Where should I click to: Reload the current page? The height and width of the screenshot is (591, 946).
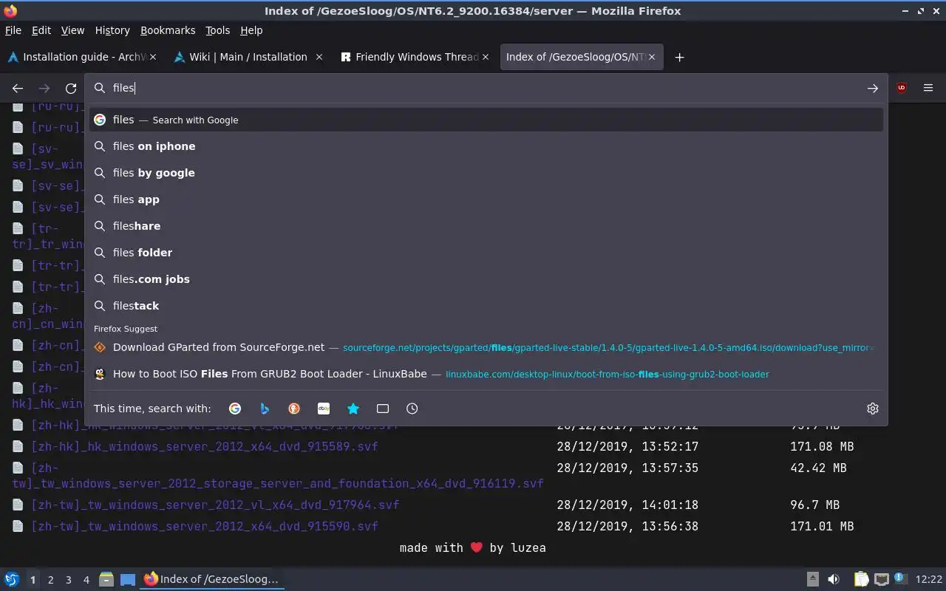(x=71, y=88)
